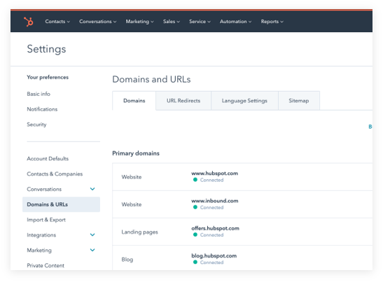
Task: Click the green status dot for www.hubspot.com
Action: pos(195,180)
